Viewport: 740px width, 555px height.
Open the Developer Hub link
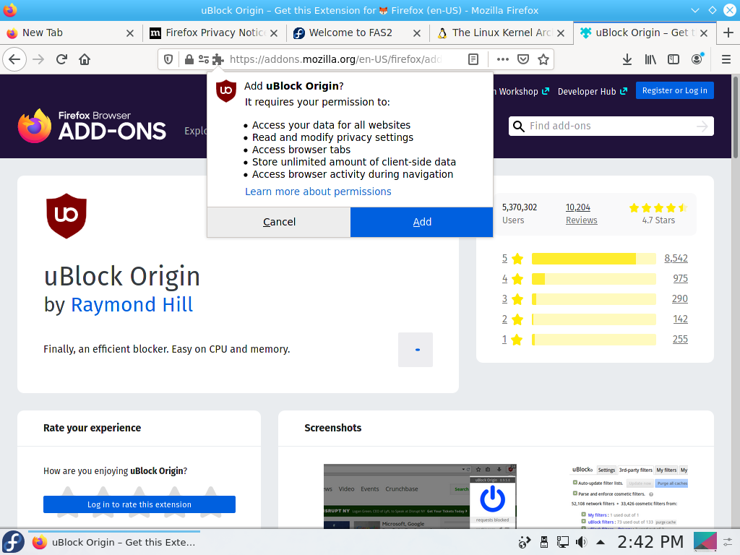coord(593,91)
